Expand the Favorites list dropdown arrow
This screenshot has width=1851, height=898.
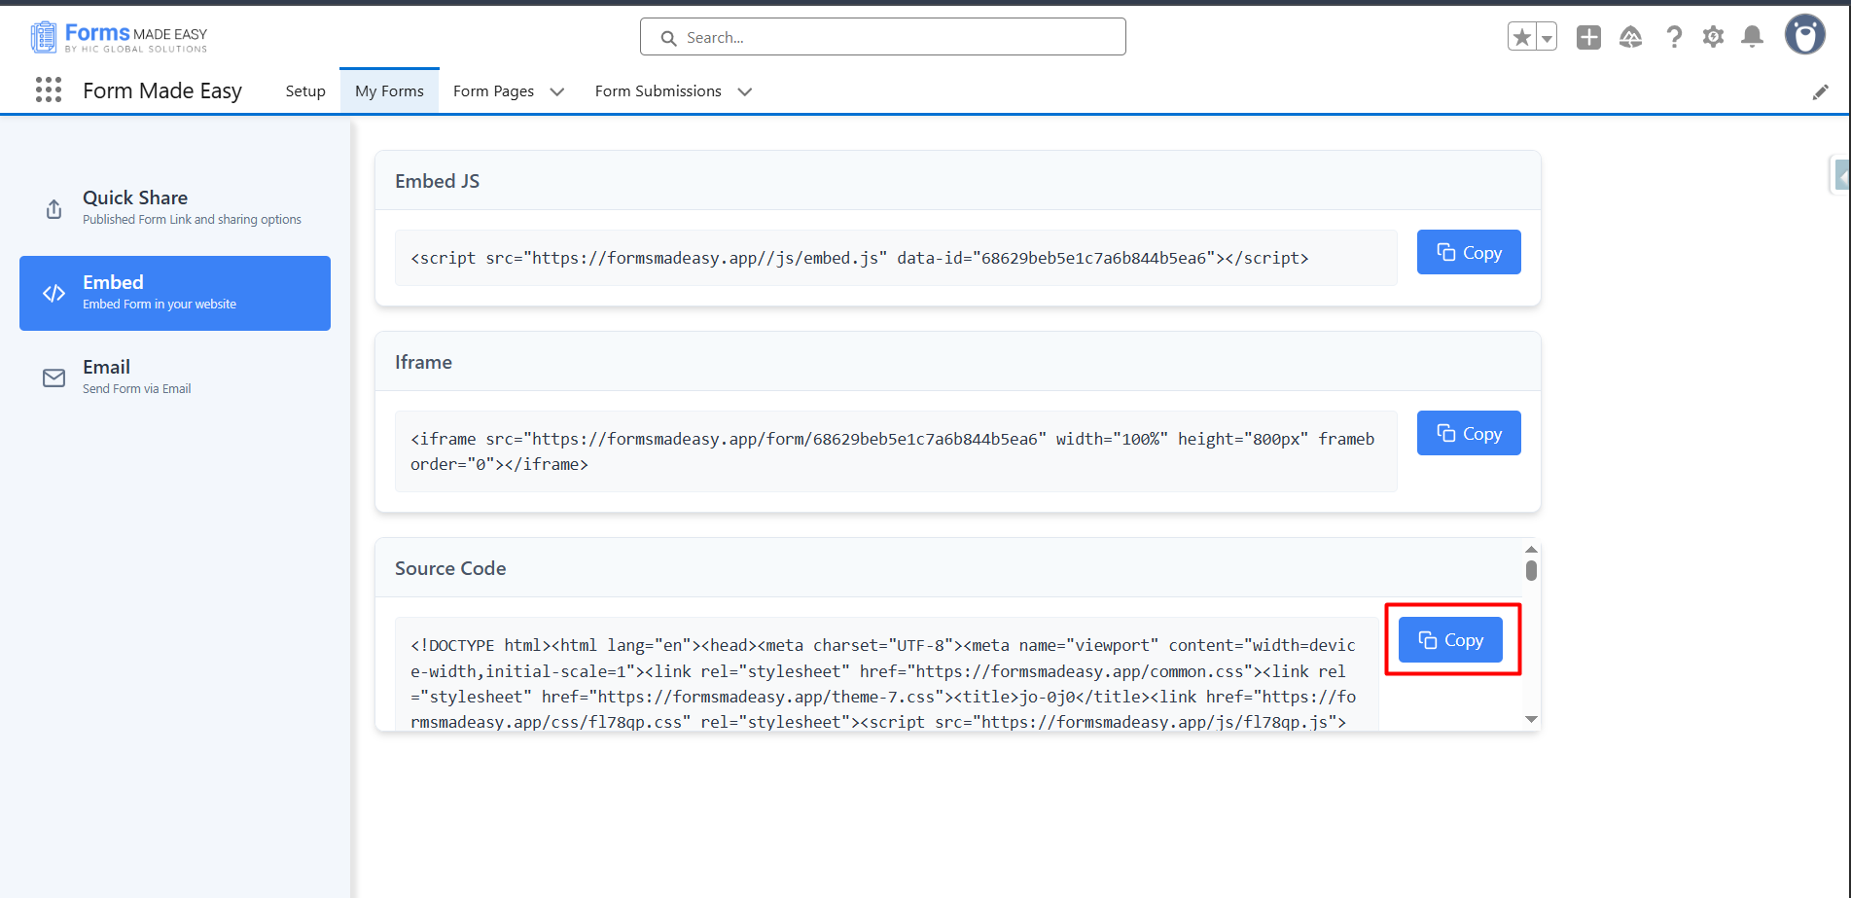1547,38
